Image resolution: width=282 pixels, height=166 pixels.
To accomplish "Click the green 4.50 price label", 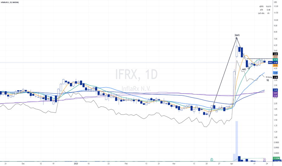I will pyautogui.click(x=275, y=60).
